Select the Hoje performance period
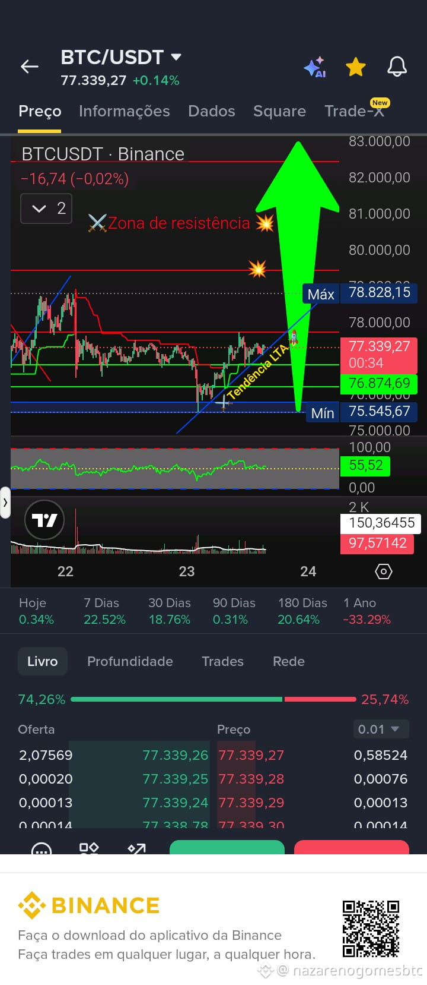The image size is (427, 985). (36, 611)
